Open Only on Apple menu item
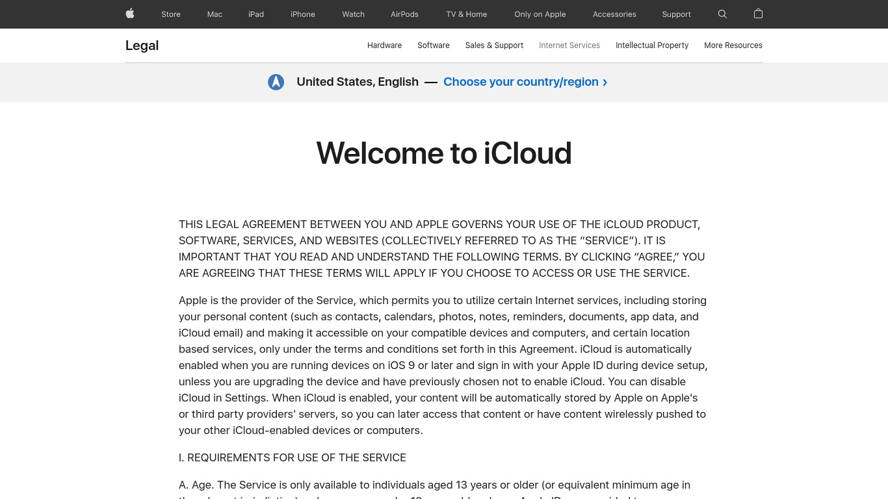This screenshot has width=888, height=499. coord(540,14)
